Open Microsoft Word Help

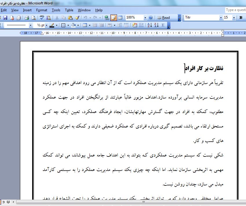151,18
